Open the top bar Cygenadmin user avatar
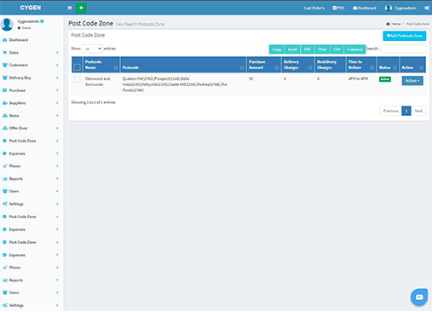The width and height of the screenshot is (432, 312). (x=389, y=8)
